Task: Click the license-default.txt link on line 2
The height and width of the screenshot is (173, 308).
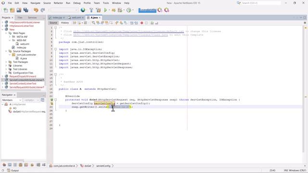Action: 128,31
